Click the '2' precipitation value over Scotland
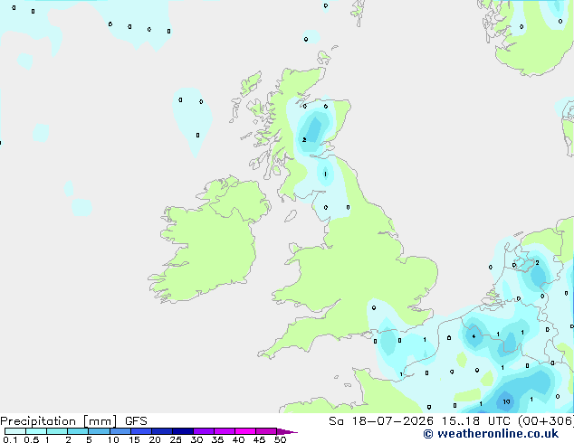Screen dimensions: 574x443 pos(304,139)
